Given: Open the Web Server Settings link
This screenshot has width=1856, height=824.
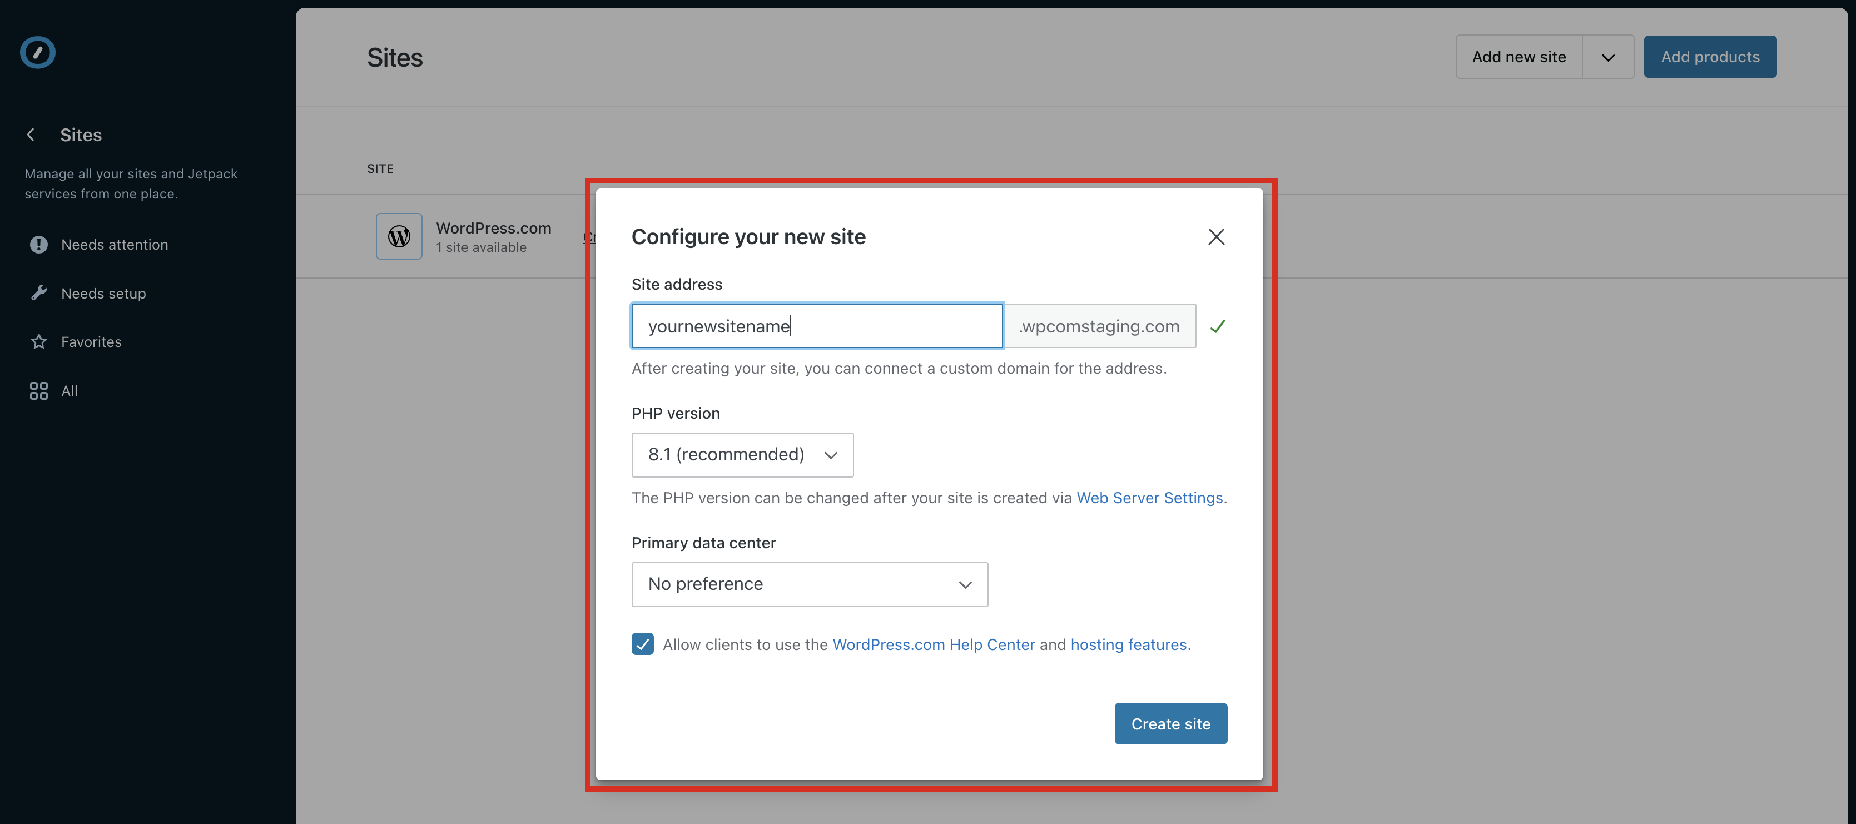Looking at the screenshot, I should coord(1150,498).
